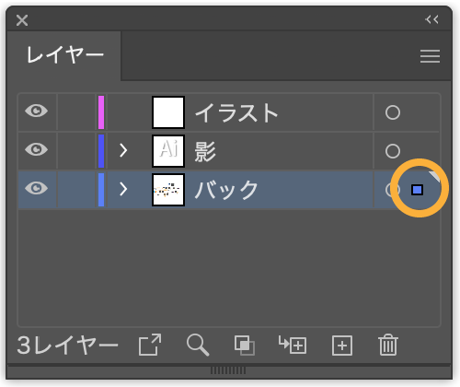Click the export for asset collection icon
The width and height of the screenshot is (460, 387).
click(150, 345)
